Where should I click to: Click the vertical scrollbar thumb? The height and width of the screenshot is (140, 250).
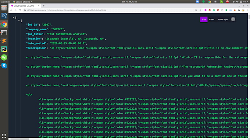coord(249,16)
